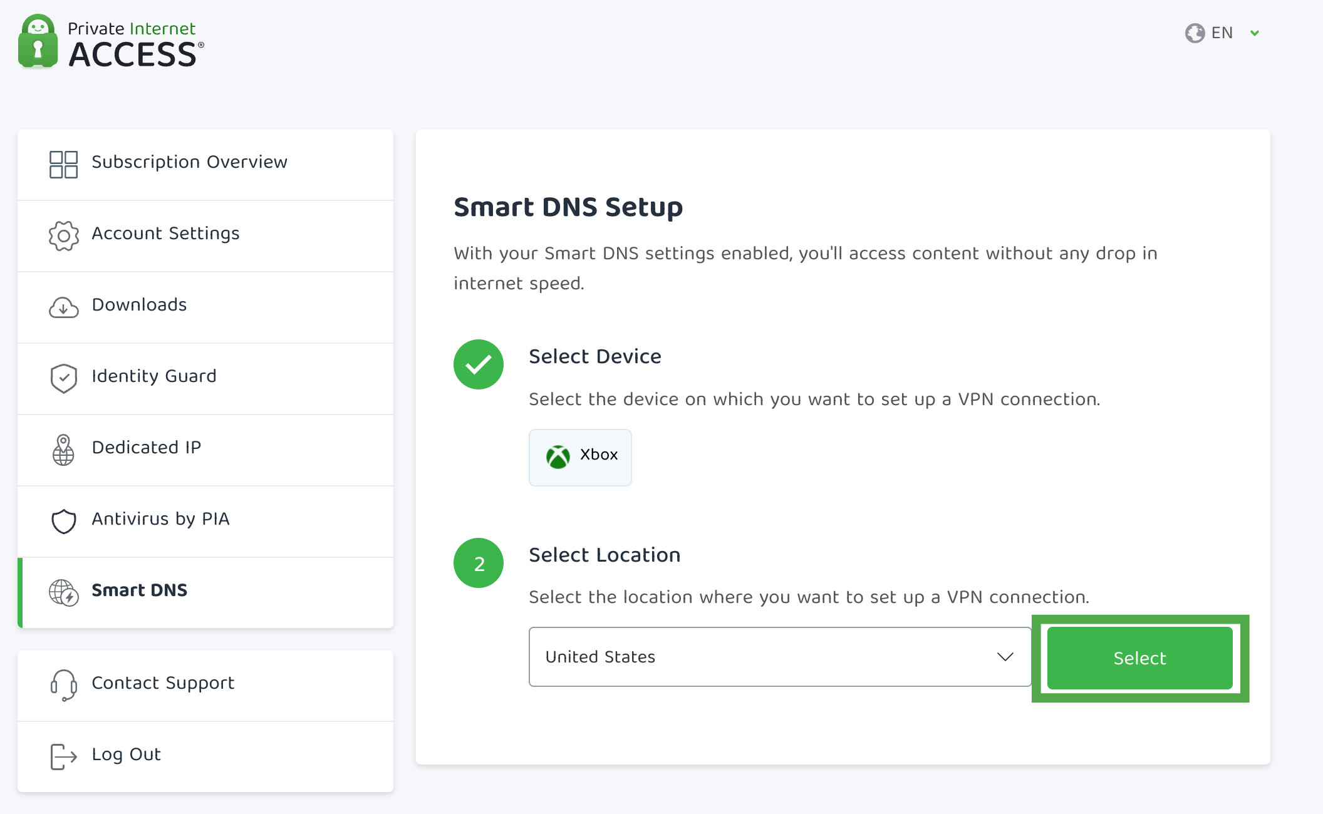This screenshot has height=814, width=1323.
Task: Open Identity Guard page
Action: [205, 379]
